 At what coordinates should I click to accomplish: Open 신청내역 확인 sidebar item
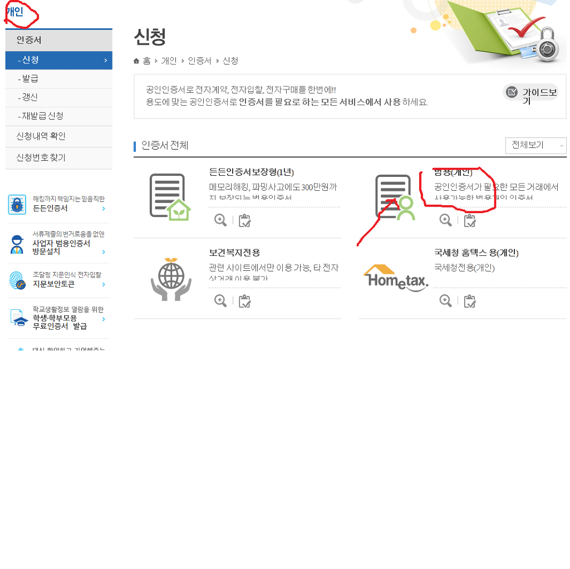(59, 136)
